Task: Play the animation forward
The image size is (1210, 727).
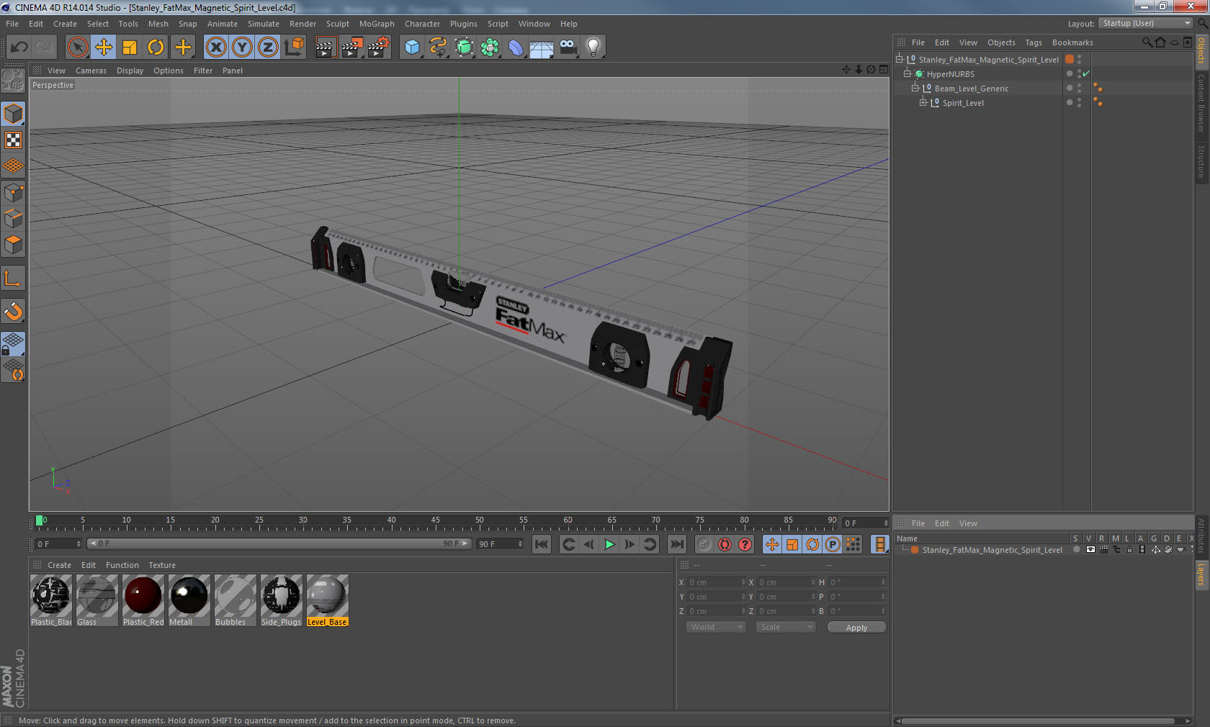Action: [x=609, y=544]
